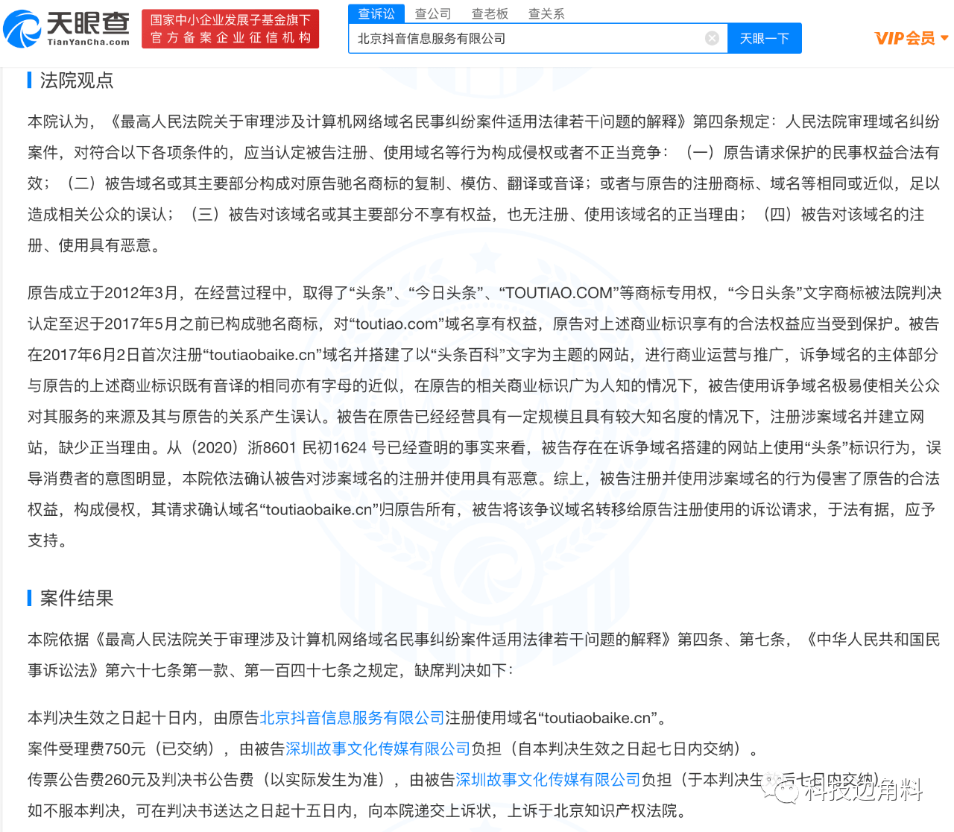Click the text 本院认为 at paragraph start
The height and width of the screenshot is (832, 954).
(x=58, y=122)
